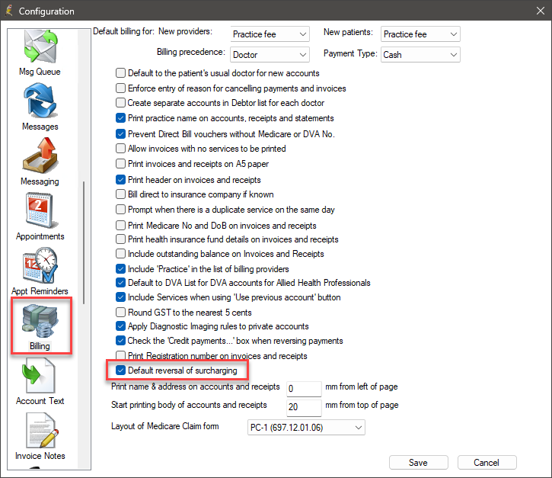Click the Save button

click(x=418, y=463)
